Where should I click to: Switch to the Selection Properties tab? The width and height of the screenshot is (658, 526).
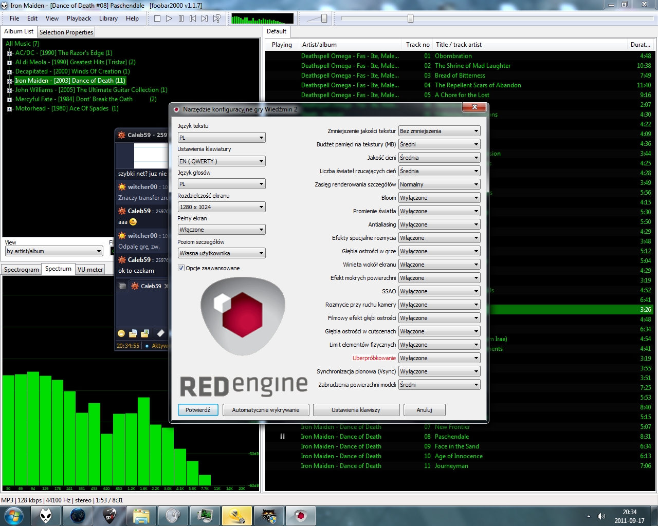(66, 32)
